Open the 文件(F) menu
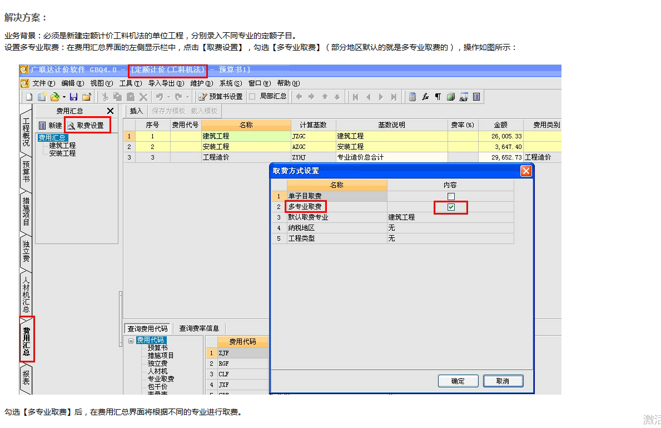Viewport: 661px width, 428px height. pos(44,83)
